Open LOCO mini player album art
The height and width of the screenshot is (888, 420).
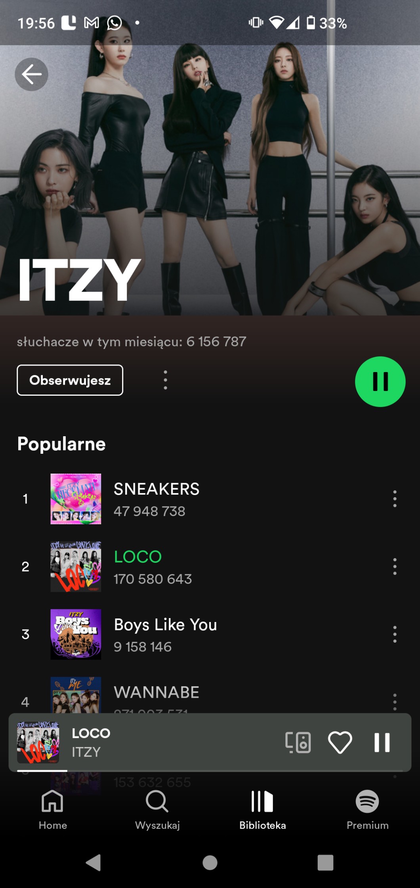(38, 742)
